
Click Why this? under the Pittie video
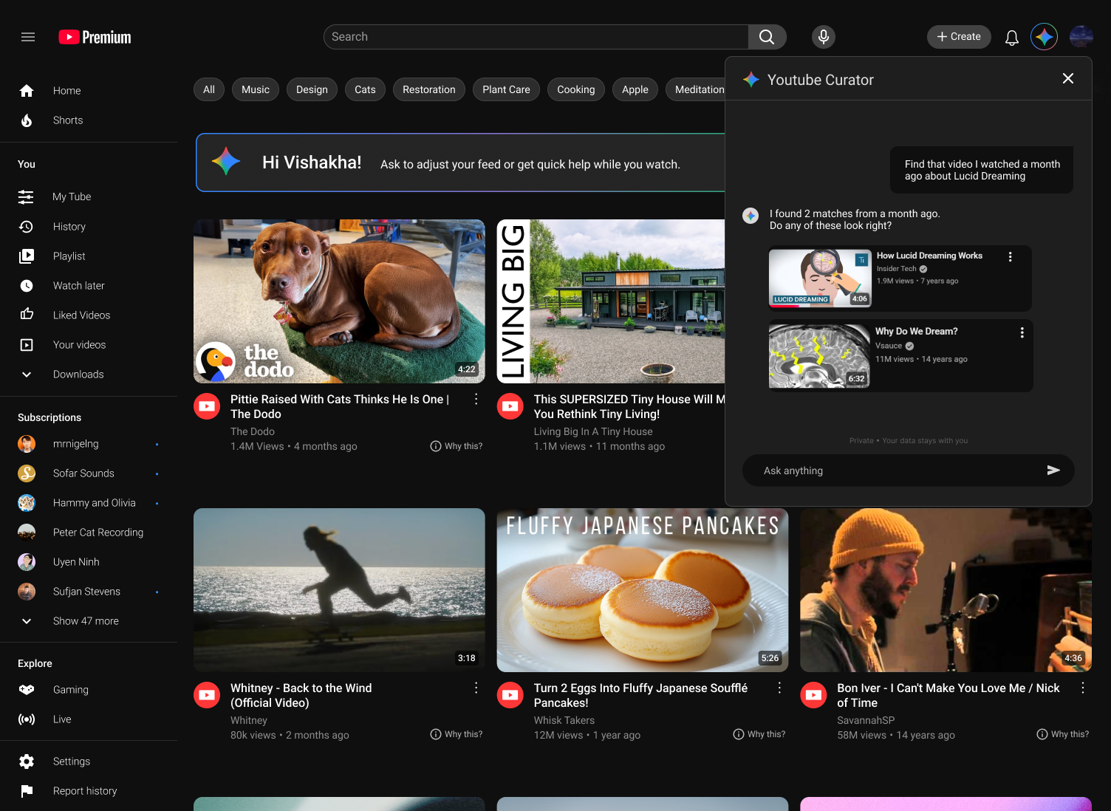456,446
